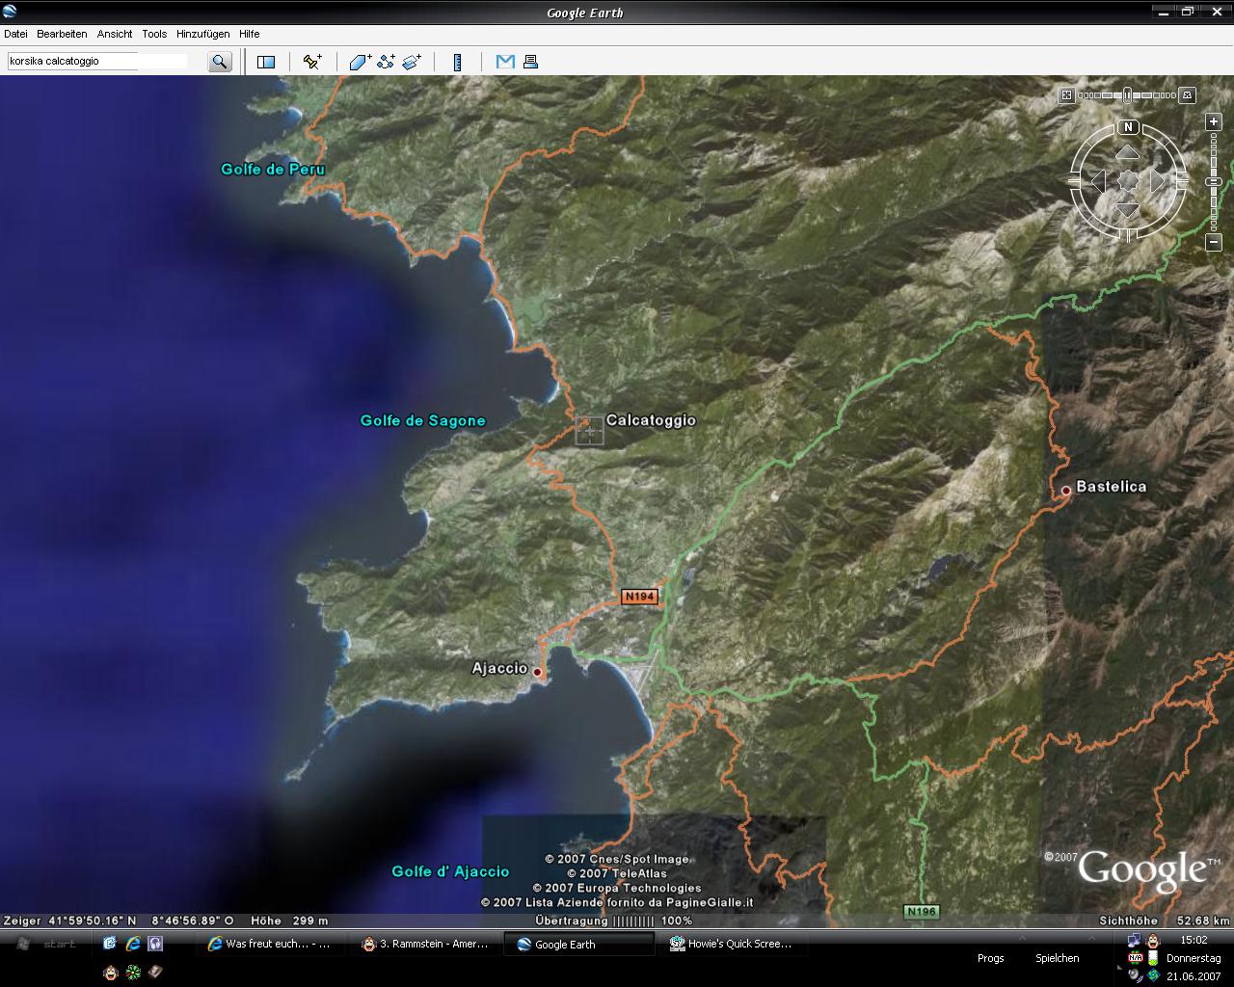Add a path using toolbar icon
Viewport: 1234px width, 987px height.
[x=386, y=62]
